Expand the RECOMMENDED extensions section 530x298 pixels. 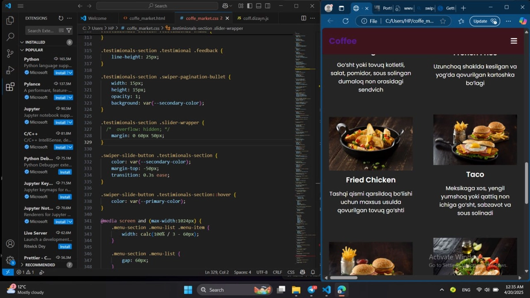click(x=22, y=265)
